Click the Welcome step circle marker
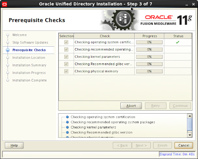Image resolution: width=198 pixels, height=159 pixels. [x=8, y=35]
